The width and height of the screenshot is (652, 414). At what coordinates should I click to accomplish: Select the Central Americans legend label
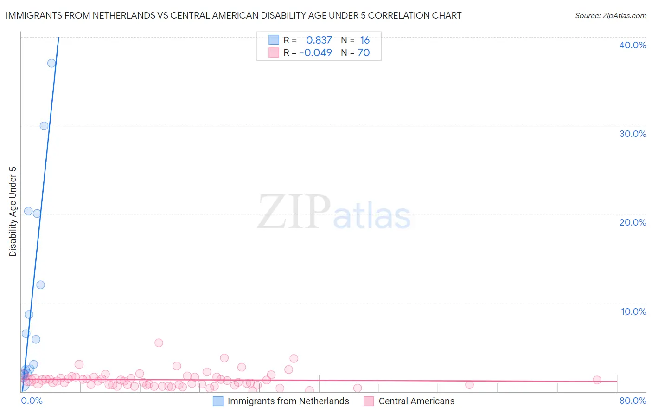coord(416,401)
